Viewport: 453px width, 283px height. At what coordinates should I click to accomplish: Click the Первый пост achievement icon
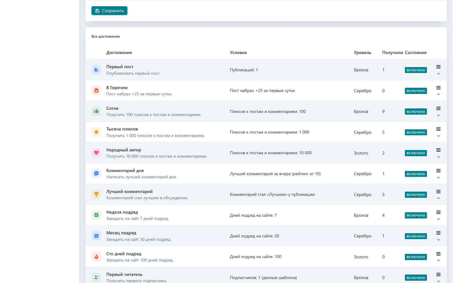[x=96, y=70]
